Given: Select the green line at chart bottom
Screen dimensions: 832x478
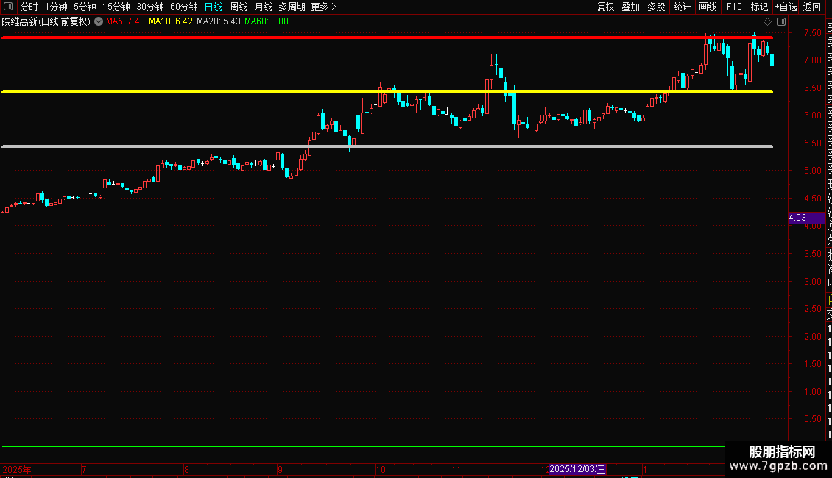Looking at the screenshot, I should [363, 446].
